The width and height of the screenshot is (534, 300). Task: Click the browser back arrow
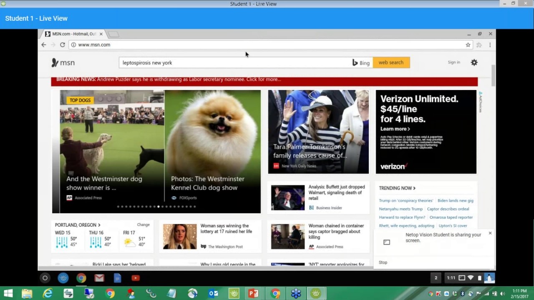point(44,45)
